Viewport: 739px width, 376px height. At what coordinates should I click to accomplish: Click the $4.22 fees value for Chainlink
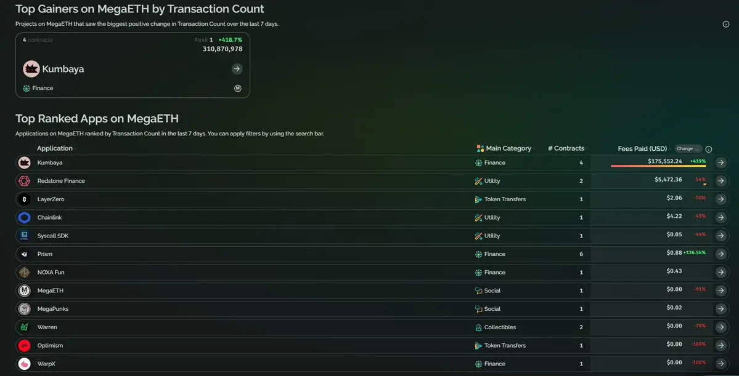(674, 216)
